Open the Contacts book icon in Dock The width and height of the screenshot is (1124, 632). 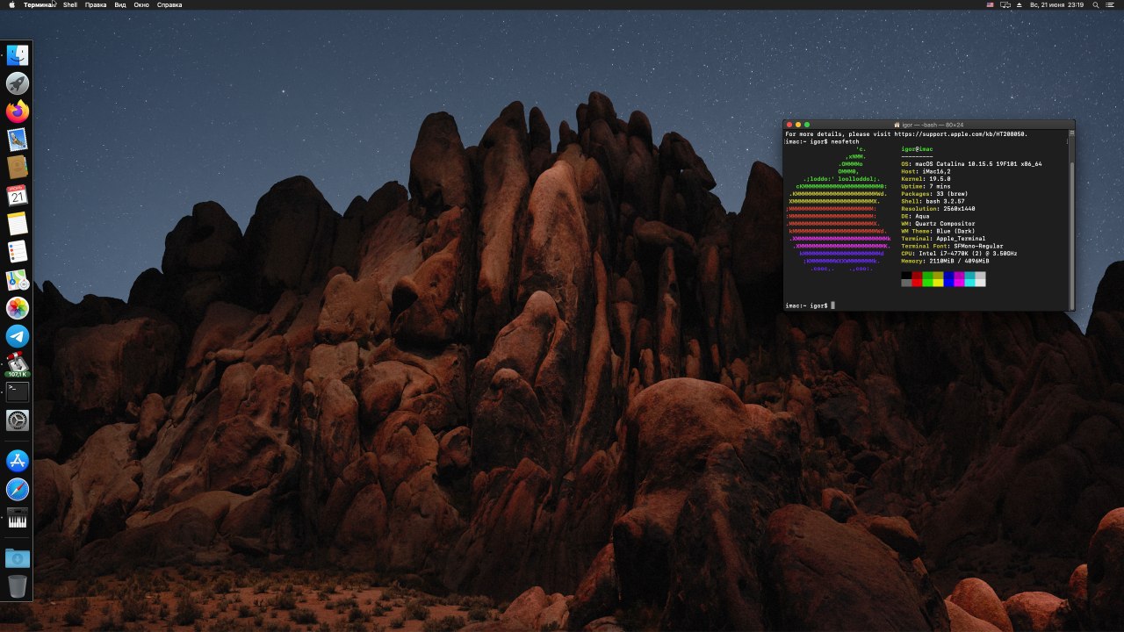[x=18, y=168]
